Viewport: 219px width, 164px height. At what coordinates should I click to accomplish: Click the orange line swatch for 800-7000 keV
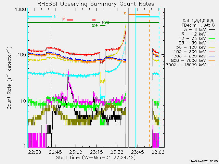click(x=212, y=61)
